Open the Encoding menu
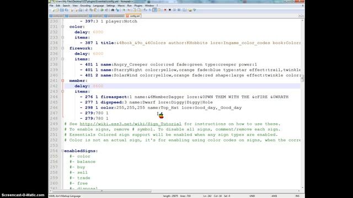This screenshot has height=198, width=353. coord(85,5)
